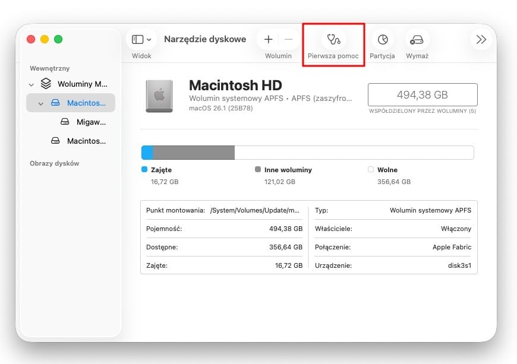Click the Partycja toolbar label
The width and height of the screenshot is (517, 364).
[382, 56]
